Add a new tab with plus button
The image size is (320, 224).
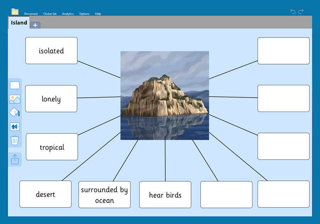click(35, 25)
